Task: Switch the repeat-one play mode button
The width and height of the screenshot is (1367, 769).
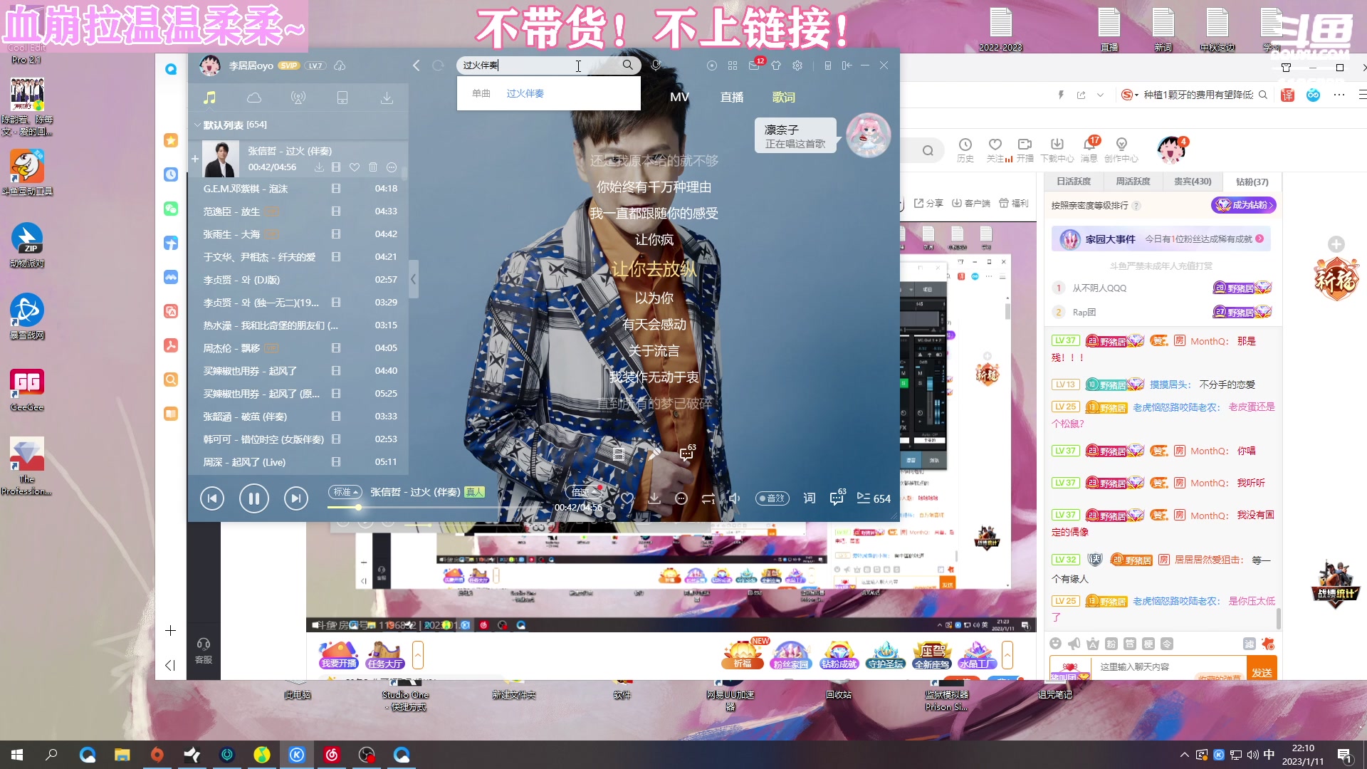Action: point(708,498)
